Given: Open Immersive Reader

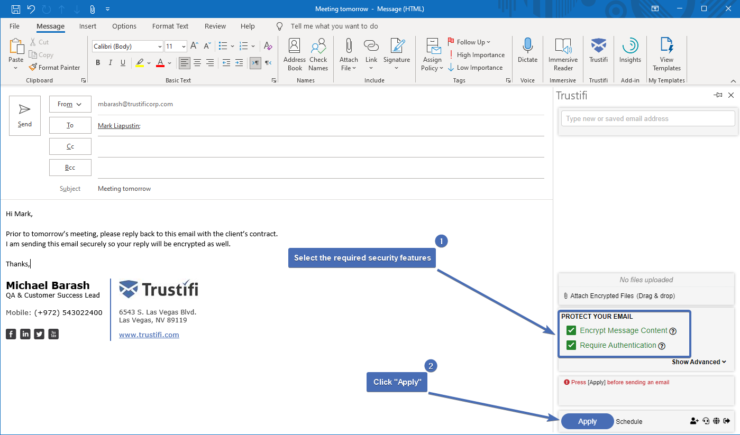Looking at the screenshot, I should 563,54.
